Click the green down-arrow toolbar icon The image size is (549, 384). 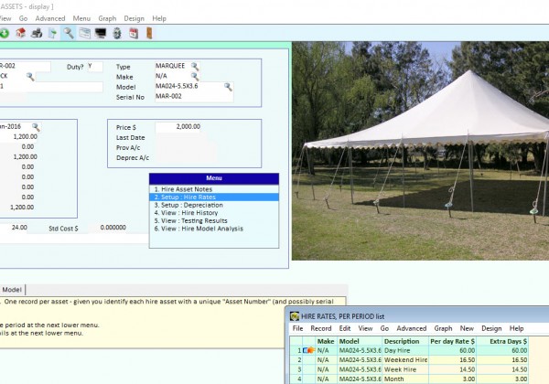coord(5,33)
